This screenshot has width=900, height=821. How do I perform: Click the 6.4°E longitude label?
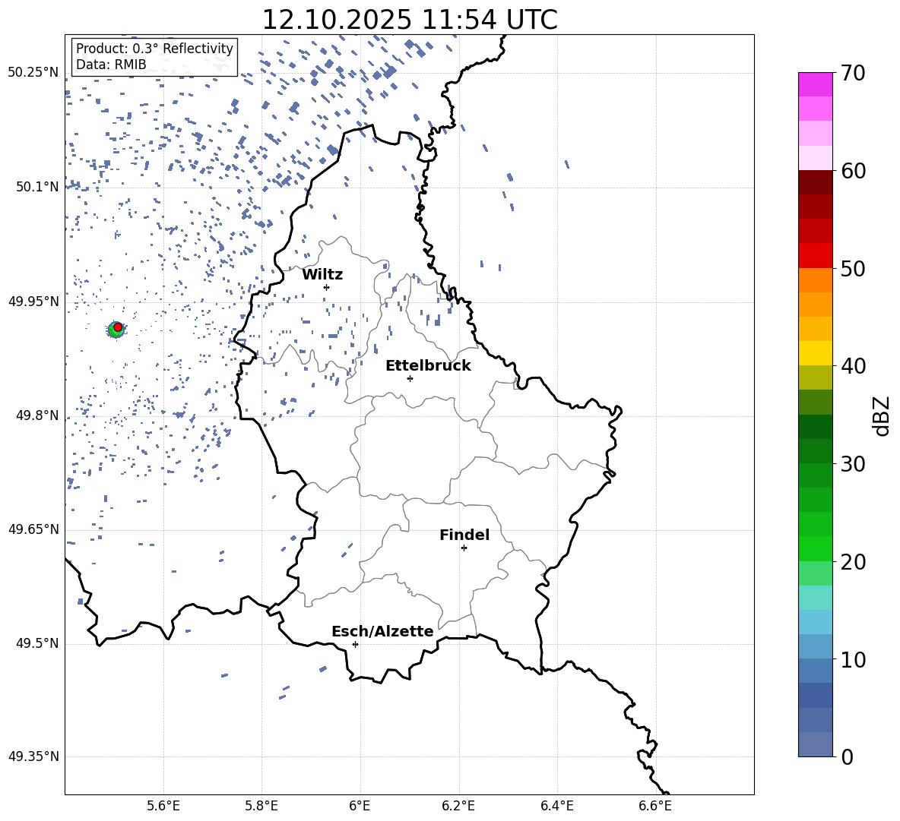click(556, 806)
